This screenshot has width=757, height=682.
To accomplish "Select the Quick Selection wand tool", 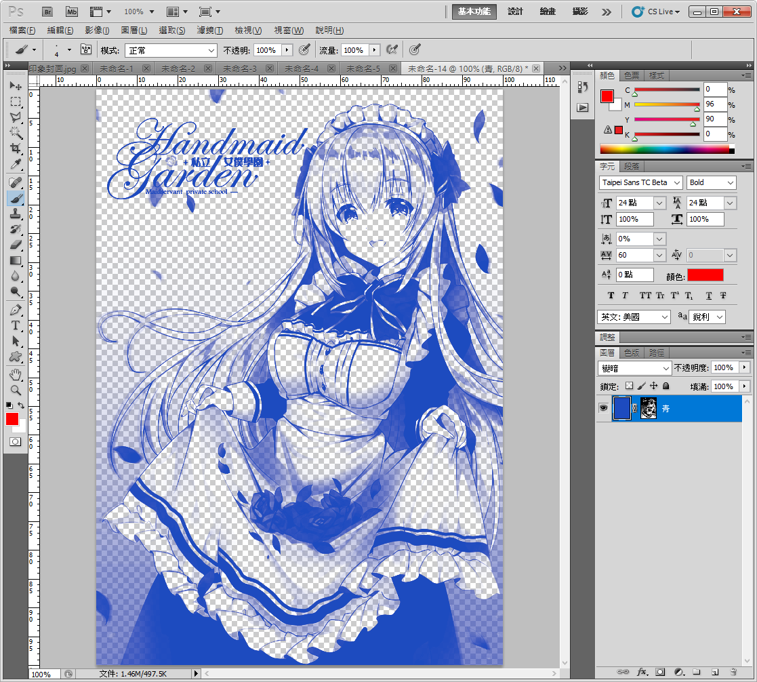I will (x=16, y=132).
